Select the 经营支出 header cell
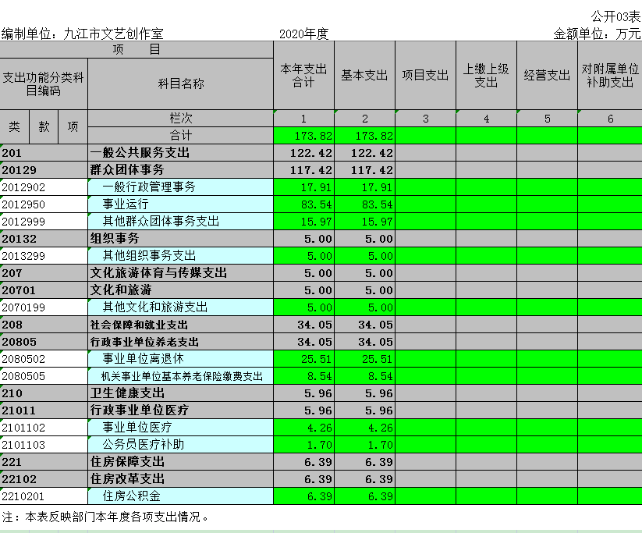Screen dimensions: 642x533 [x=547, y=76]
